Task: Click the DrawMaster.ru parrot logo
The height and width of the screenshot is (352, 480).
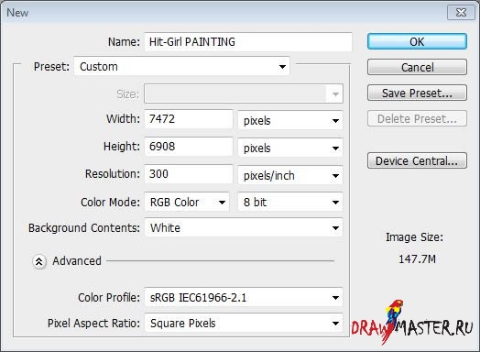Action: (412, 323)
